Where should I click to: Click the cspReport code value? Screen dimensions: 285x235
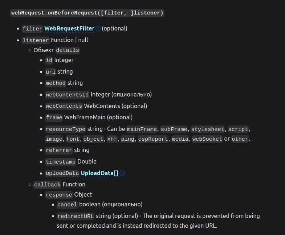(x=153, y=139)
